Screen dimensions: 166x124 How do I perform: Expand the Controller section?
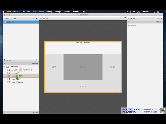(x=4, y=112)
